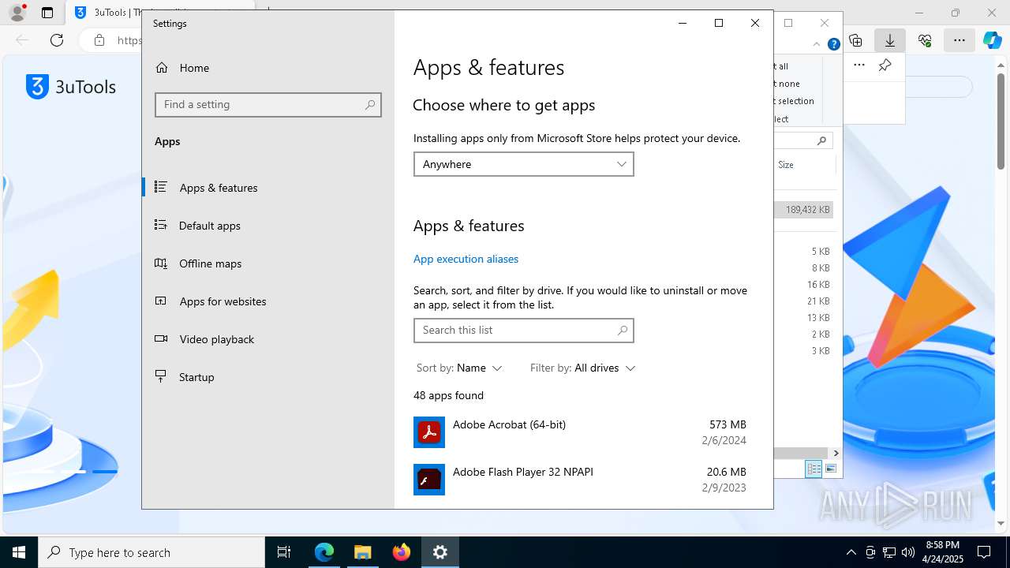
Task: Open Edge Browser essentials heart icon
Action: (x=925, y=40)
